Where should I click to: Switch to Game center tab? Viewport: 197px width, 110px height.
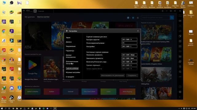pos(43,17)
